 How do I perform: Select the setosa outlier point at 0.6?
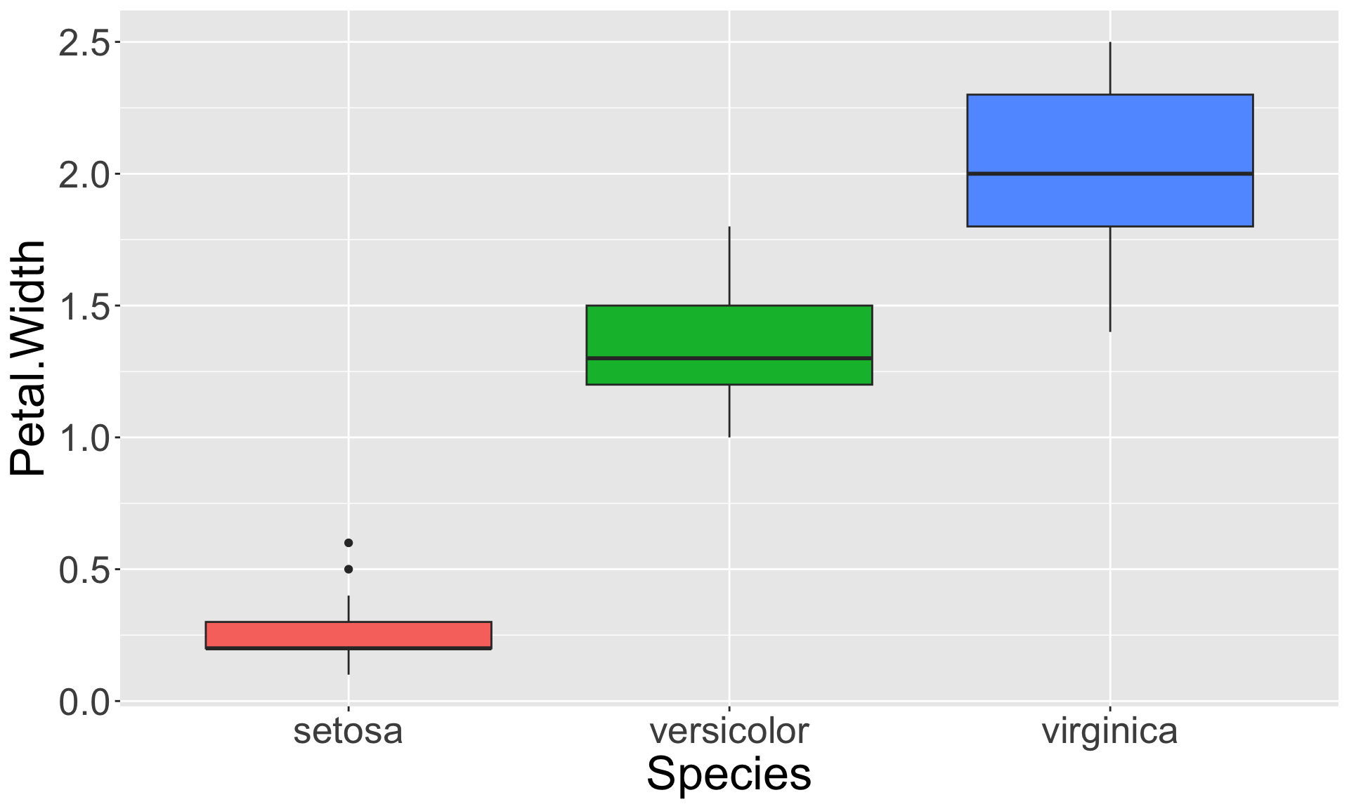(348, 543)
